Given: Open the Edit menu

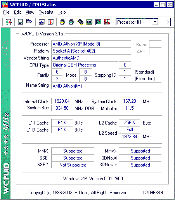Looking at the screenshot, I should pos(17,12).
